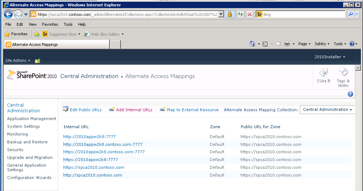Open the View menu
The width and height of the screenshot is (363, 191).
click(x=32, y=24)
